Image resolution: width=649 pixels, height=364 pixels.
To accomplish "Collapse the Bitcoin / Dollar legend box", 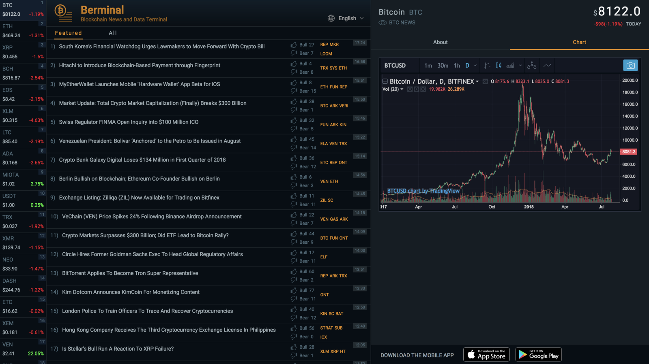I will 385,81.
